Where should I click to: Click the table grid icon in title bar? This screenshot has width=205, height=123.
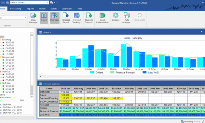pos(7,3)
